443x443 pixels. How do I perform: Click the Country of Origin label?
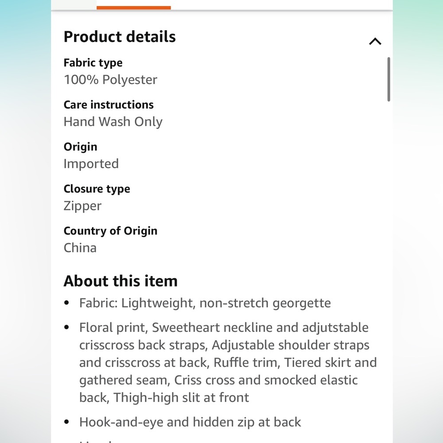(110, 231)
